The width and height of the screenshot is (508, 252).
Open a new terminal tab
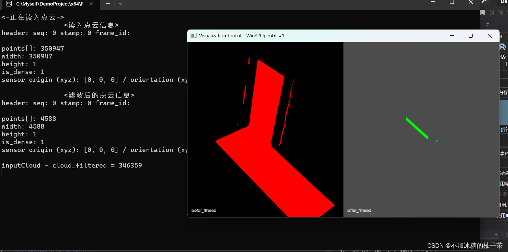(108, 4)
